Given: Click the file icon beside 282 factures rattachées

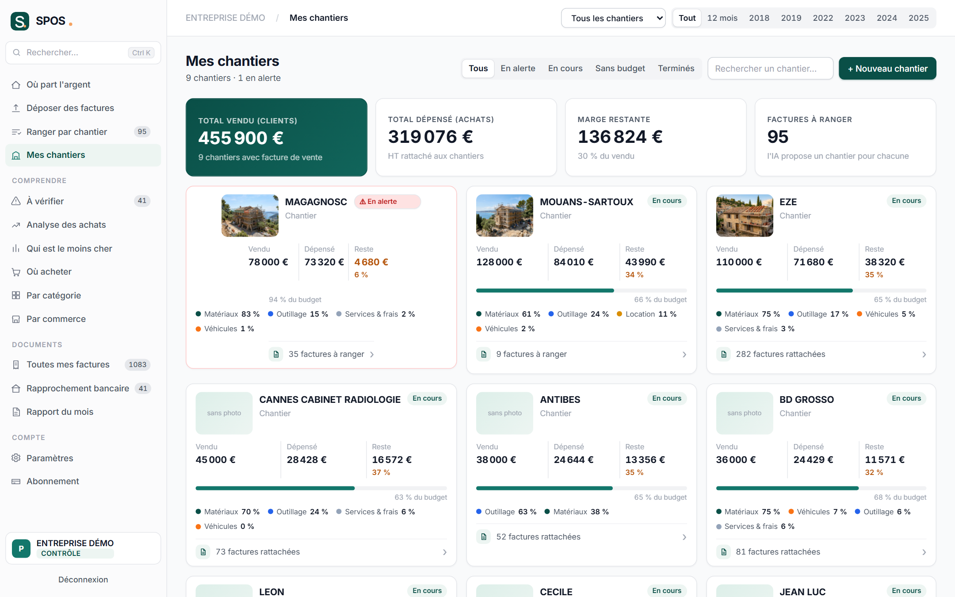Looking at the screenshot, I should (723, 354).
